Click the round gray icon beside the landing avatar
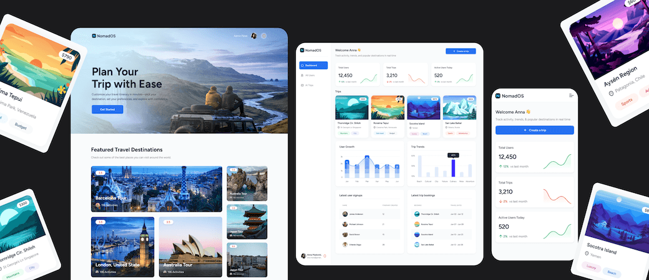 (263, 36)
